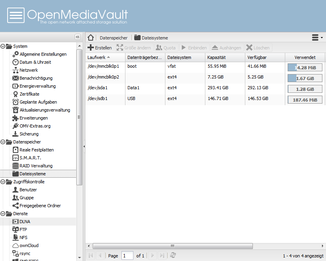Click the S.M.A.R.T. monitor icon
Screen dimensions: 326x261
click(x=16, y=158)
